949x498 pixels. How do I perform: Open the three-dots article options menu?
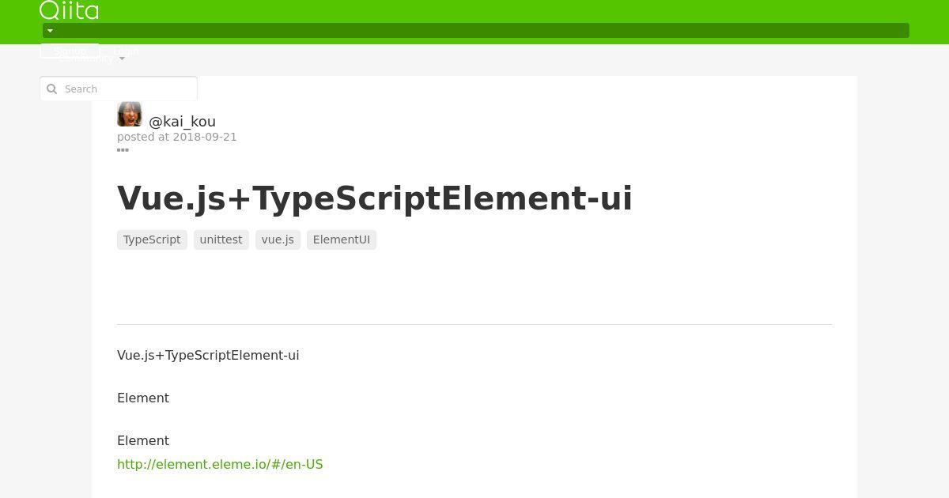point(123,149)
